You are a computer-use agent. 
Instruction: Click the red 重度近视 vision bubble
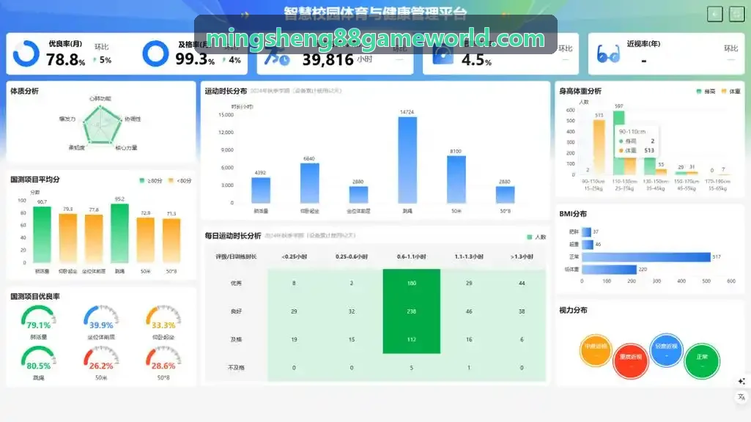click(x=631, y=360)
